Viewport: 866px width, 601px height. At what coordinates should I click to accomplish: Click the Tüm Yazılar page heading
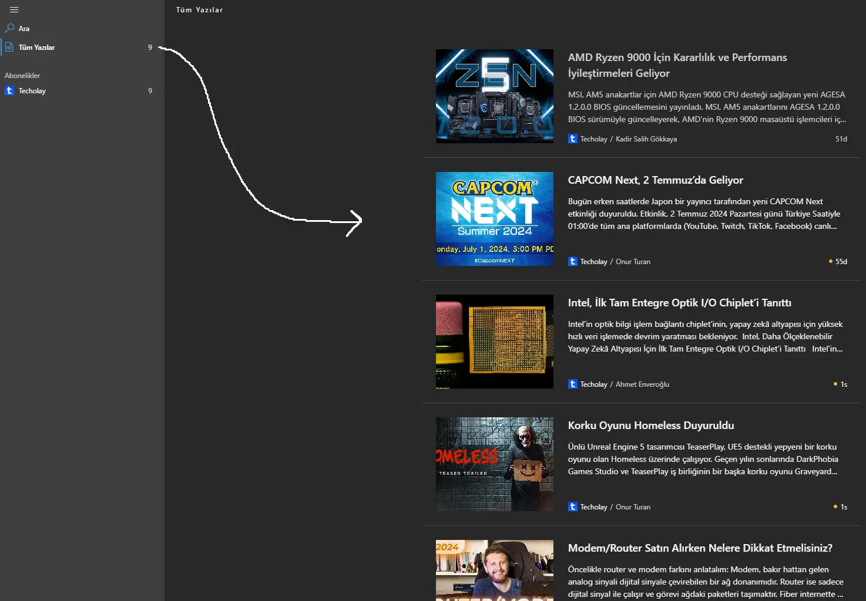coord(199,10)
